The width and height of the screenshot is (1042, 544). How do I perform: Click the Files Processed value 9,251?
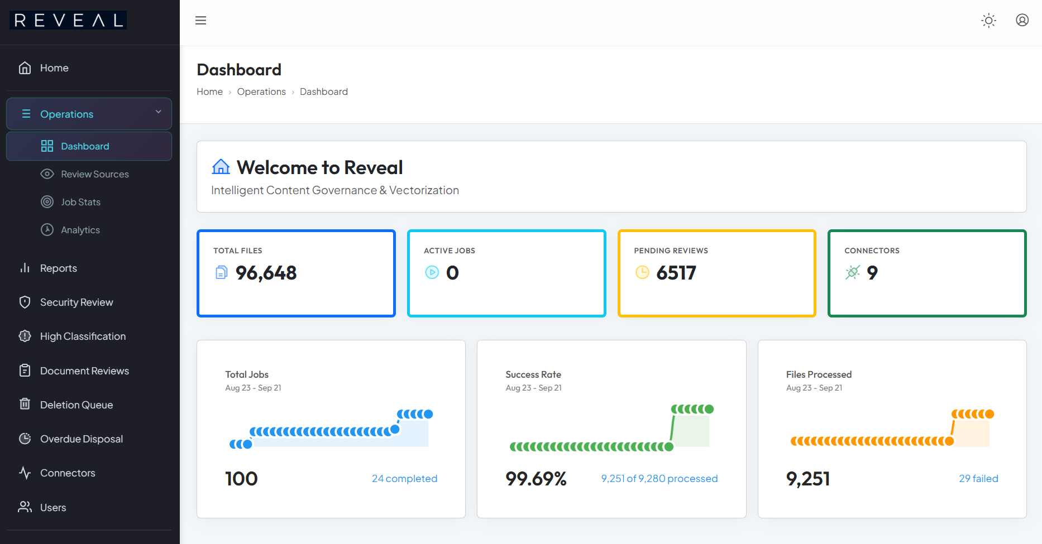808,479
